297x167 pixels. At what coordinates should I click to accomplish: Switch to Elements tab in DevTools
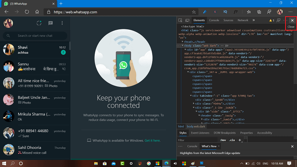tap(199, 20)
